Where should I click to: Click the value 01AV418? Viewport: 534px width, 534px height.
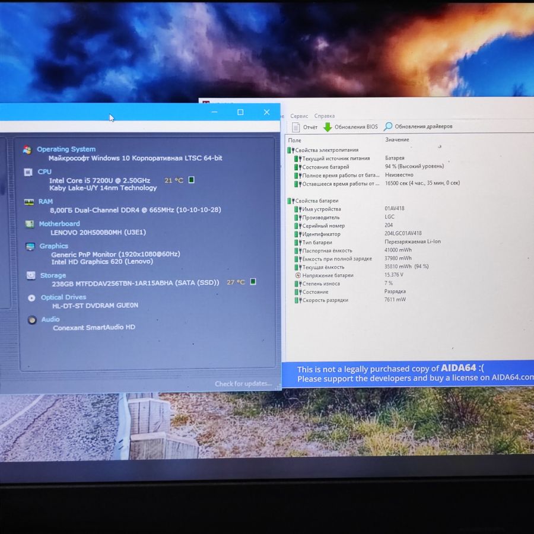pyautogui.click(x=395, y=208)
